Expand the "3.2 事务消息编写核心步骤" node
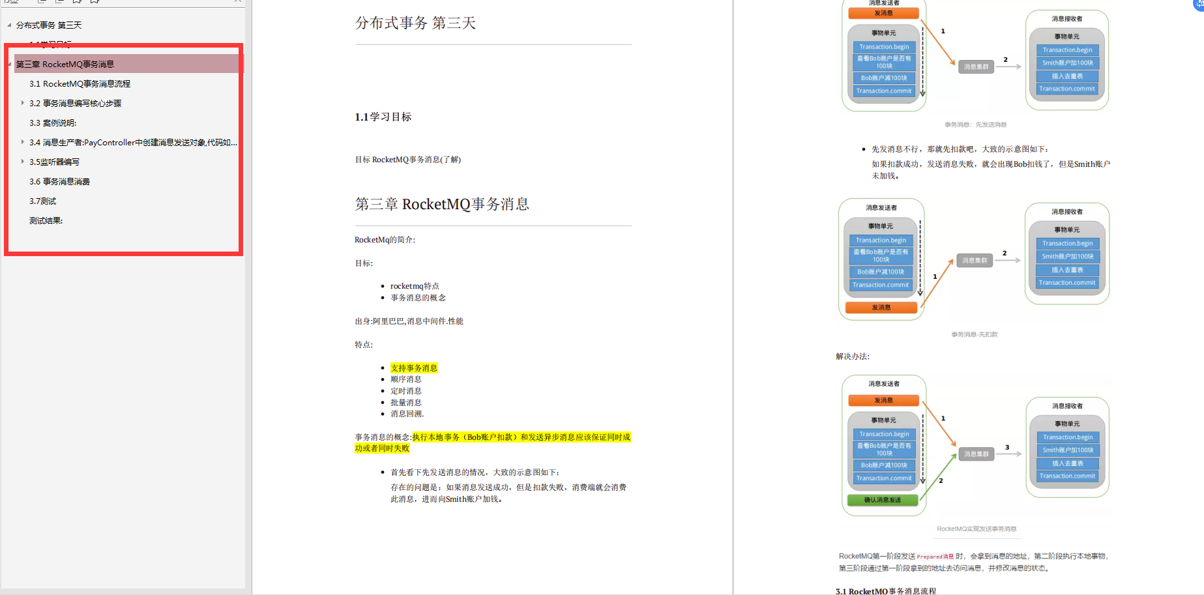Viewport: 1204px width, 595px height. click(23, 103)
